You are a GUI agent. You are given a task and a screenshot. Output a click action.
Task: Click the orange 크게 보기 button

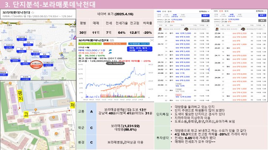(115, 44)
